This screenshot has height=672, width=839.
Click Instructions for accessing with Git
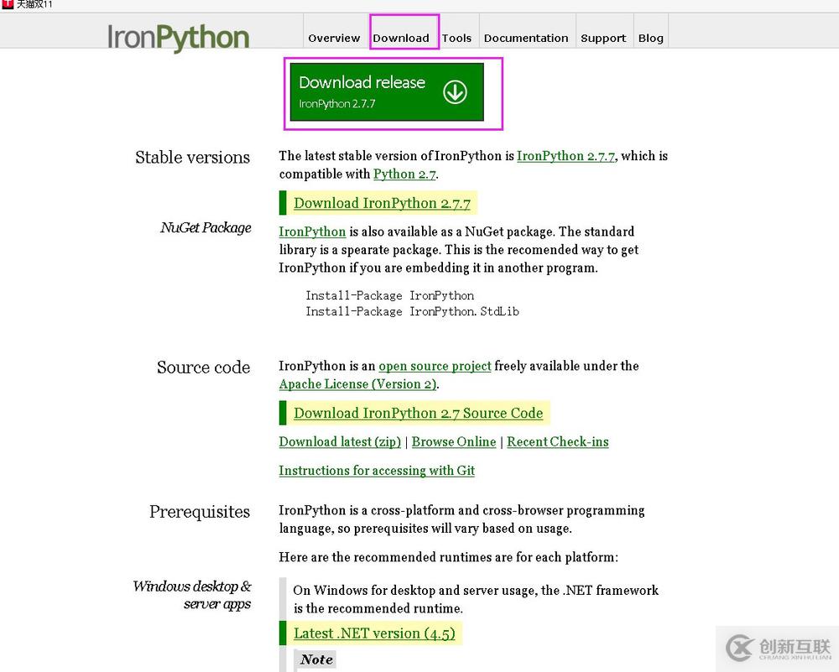[376, 471]
